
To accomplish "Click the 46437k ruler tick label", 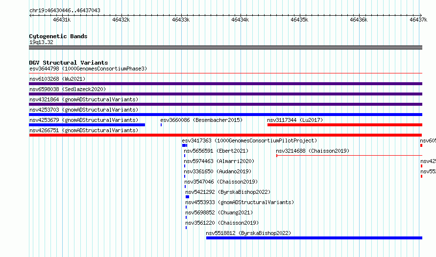I will pyautogui.click(x=418, y=20).
